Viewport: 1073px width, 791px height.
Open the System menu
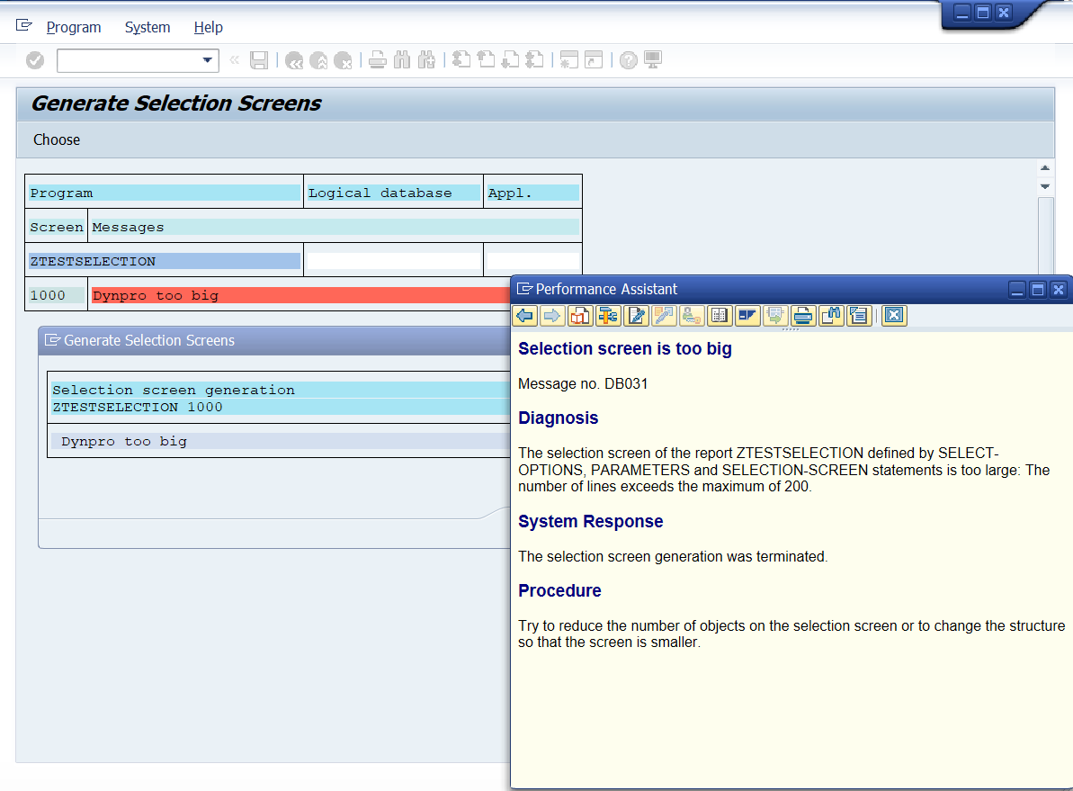tap(148, 27)
